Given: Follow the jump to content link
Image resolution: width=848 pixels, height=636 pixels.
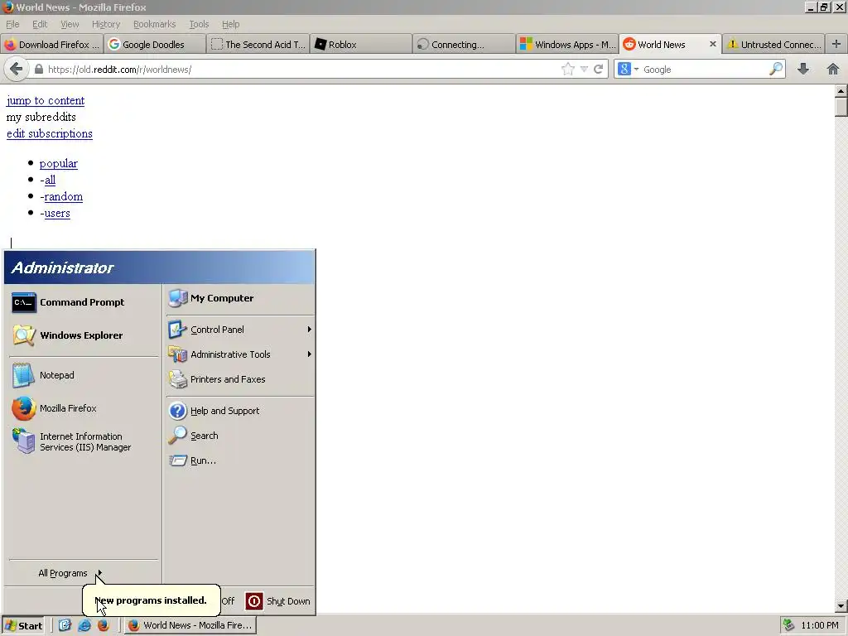Looking at the screenshot, I should pos(46,100).
